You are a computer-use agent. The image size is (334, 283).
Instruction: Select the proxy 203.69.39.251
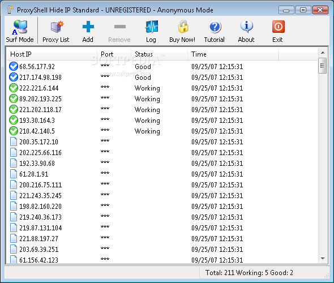coord(38,250)
